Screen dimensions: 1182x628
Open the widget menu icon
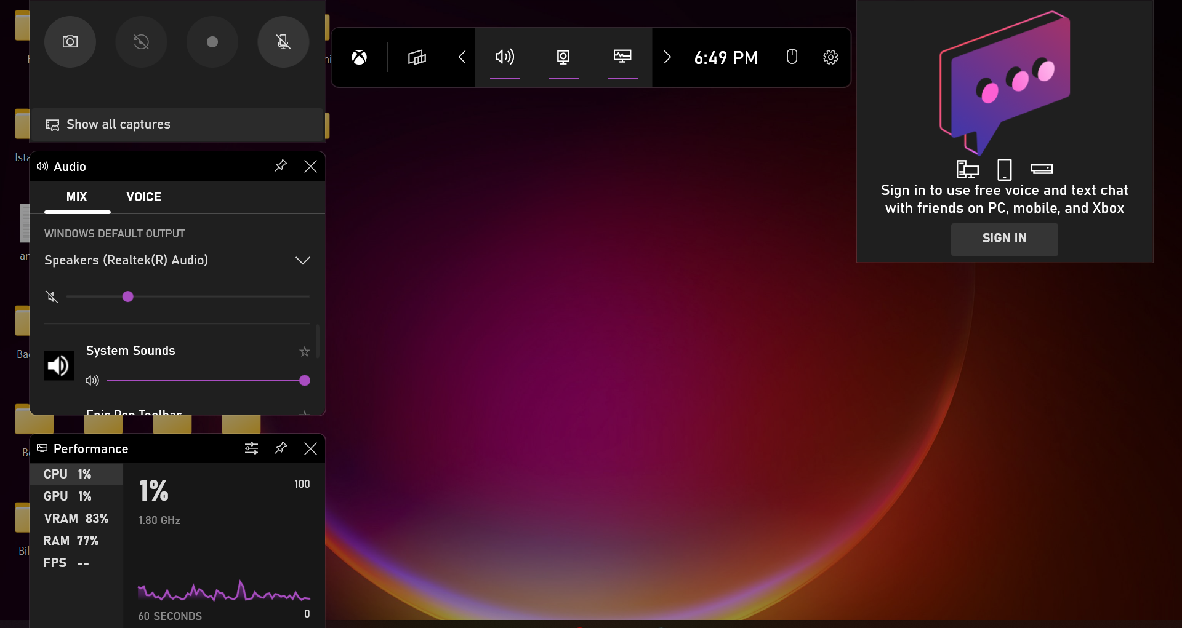pos(417,57)
